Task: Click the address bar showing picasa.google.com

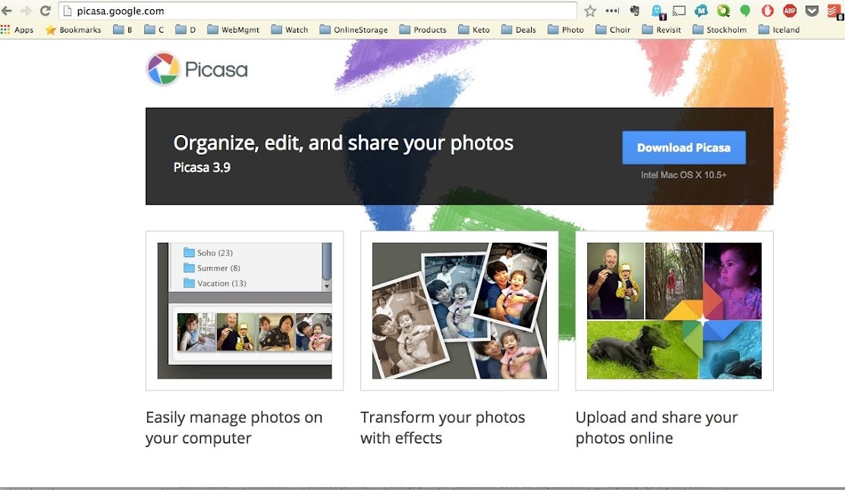Action: (318, 11)
